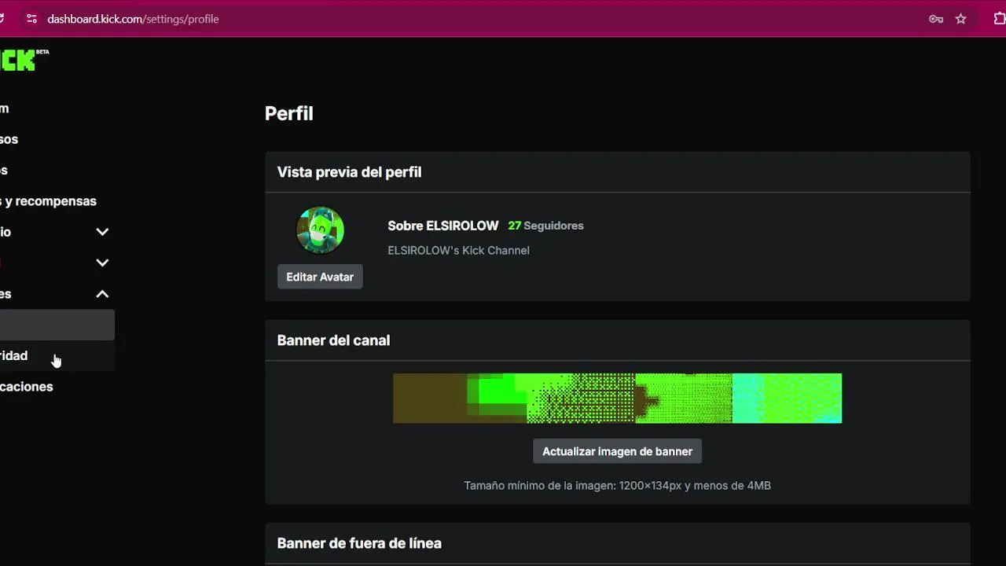Click the Editar Avatar button
Screen dimensions: 1006x566
pyautogui.click(x=320, y=277)
